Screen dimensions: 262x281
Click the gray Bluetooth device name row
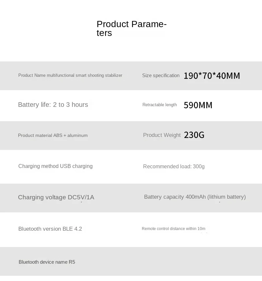pyautogui.click(x=131, y=261)
